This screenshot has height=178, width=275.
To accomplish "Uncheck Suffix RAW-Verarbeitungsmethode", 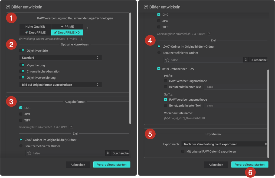I will click(166, 100).
